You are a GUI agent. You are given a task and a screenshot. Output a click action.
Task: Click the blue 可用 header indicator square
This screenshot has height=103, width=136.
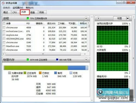(57, 60)
